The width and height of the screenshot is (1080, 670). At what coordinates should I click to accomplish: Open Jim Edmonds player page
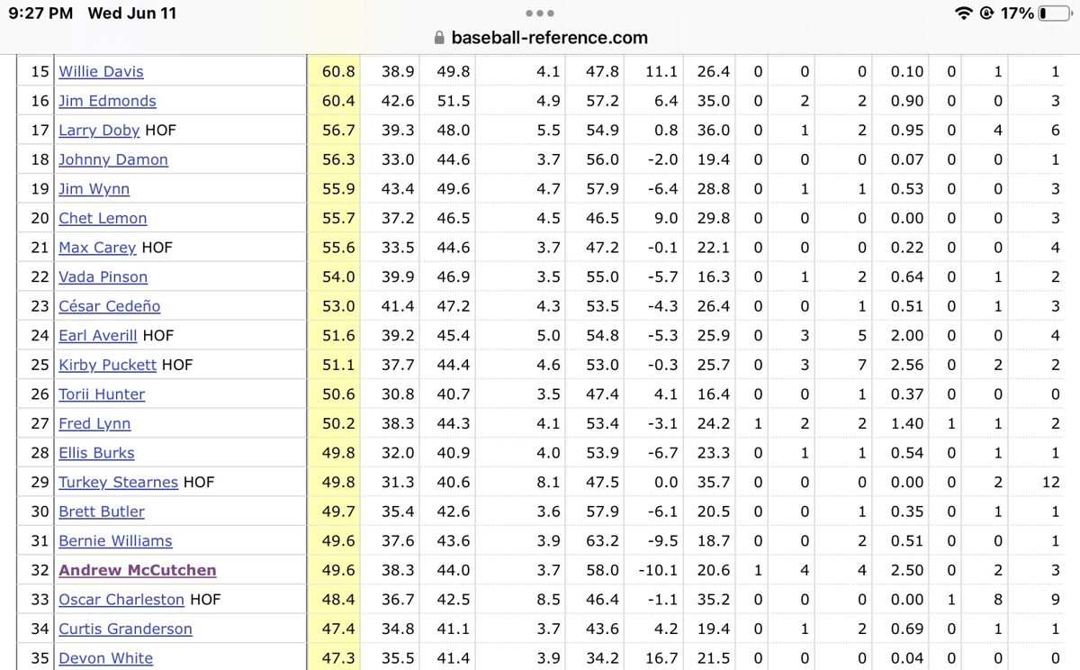pos(107,101)
